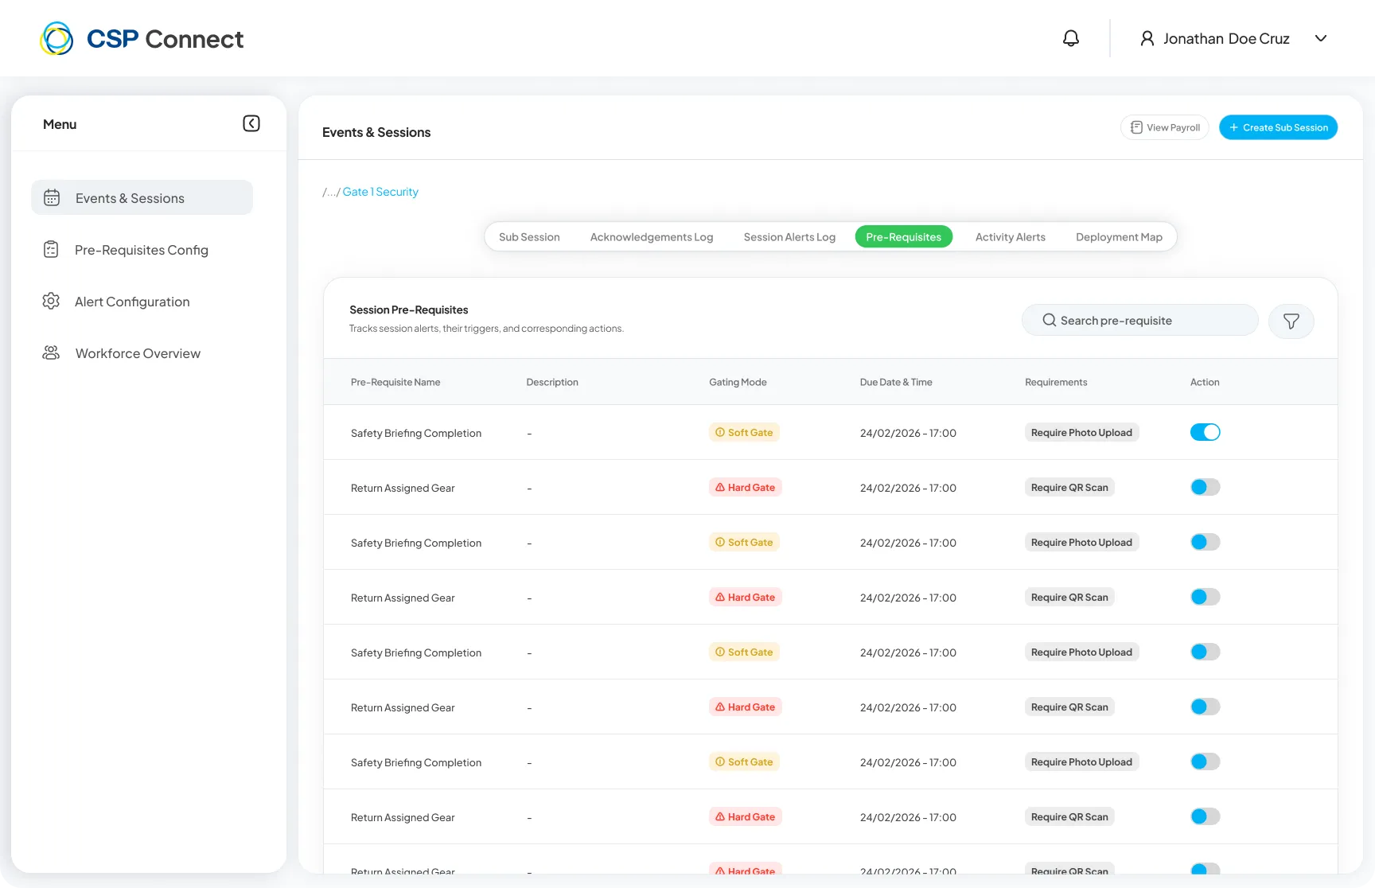This screenshot has height=888, width=1375.
Task: Collapse the Menu sidebar panel
Action: pos(251,123)
